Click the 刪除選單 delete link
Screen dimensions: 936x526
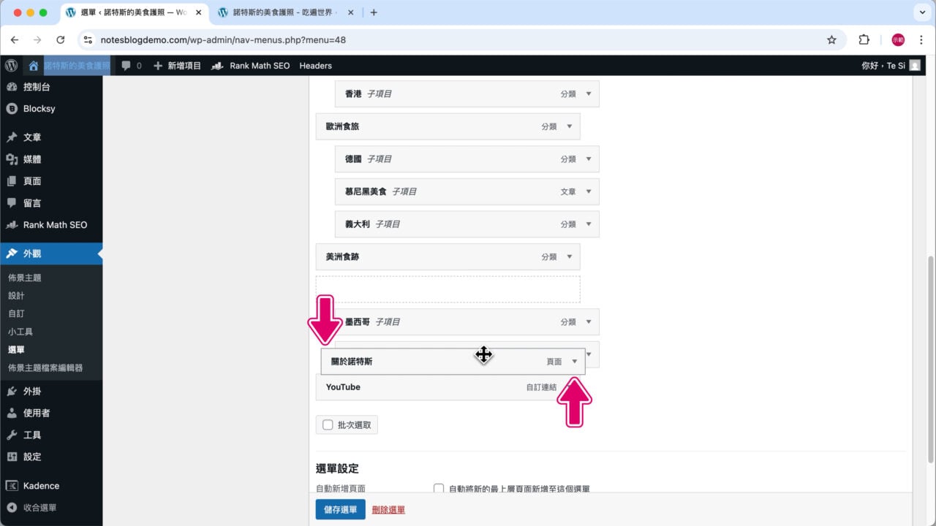pos(388,509)
